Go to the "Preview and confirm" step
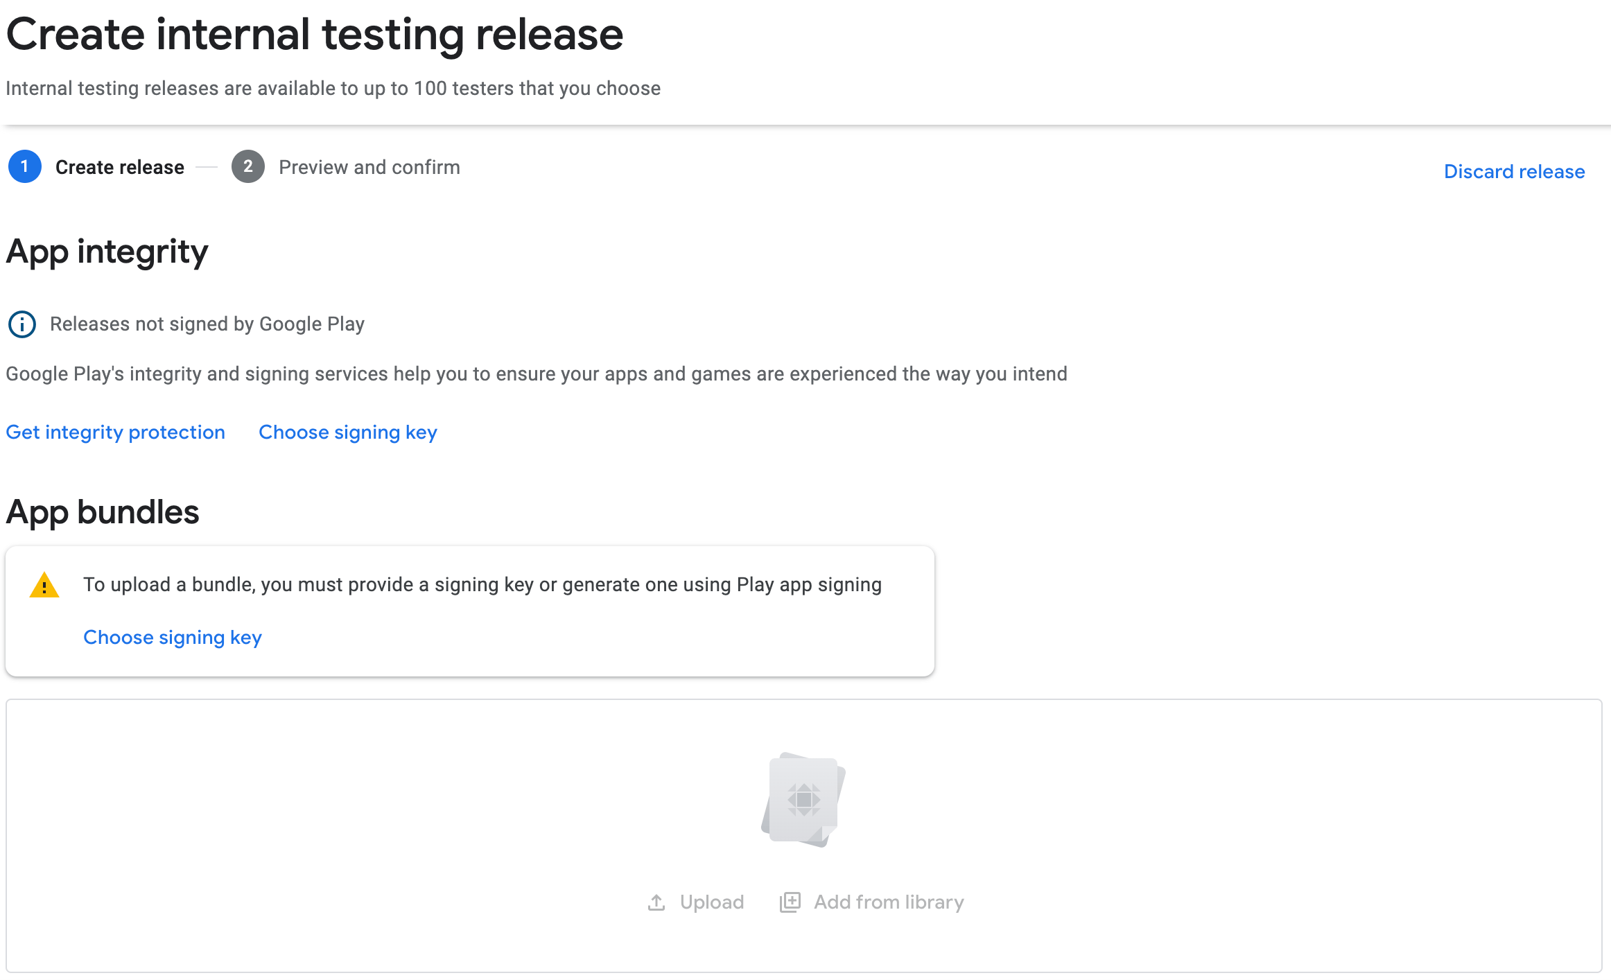This screenshot has height=980, width=1611. click(x=369, y=168)
